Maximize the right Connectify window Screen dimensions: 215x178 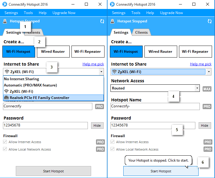point(194,4)
